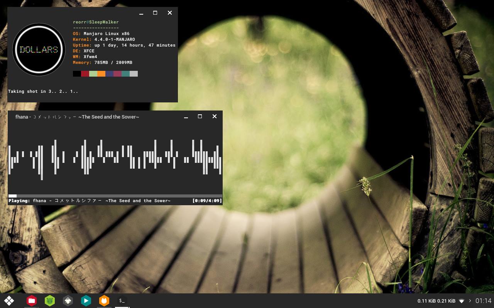Click the 'WM: Xfwm4' line
This screenshot has height=308, width=494.
(x=85, y=57)
